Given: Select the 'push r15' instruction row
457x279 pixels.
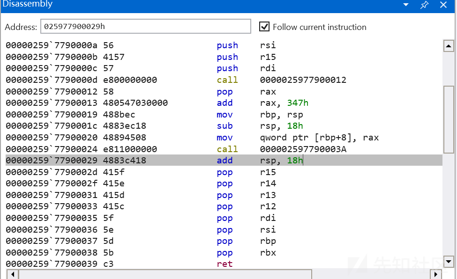Looking at the screenshot, I should 224,57.
